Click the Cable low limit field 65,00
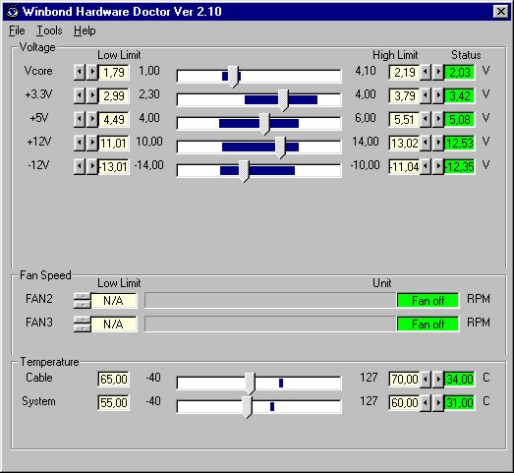 114,380
